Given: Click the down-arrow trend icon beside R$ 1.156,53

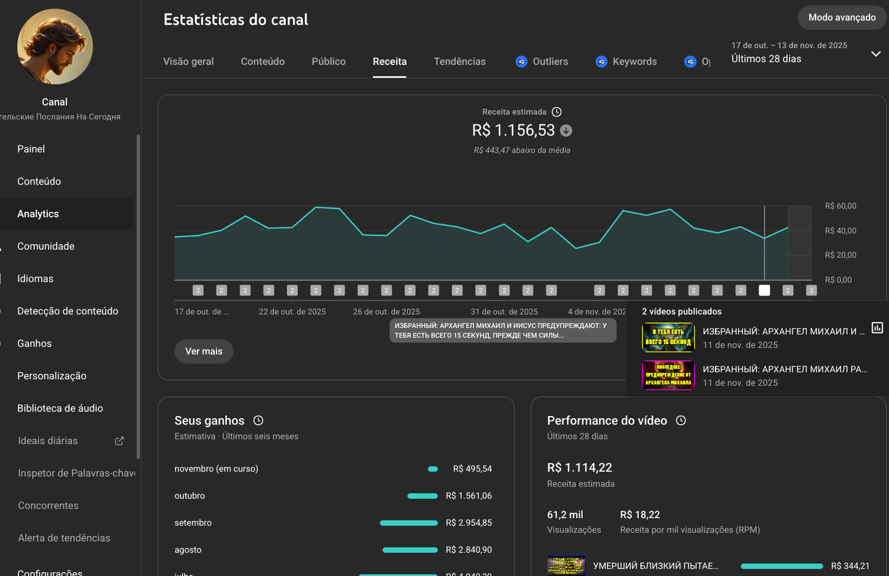Looking at the screenshot, I should point(566,131).
